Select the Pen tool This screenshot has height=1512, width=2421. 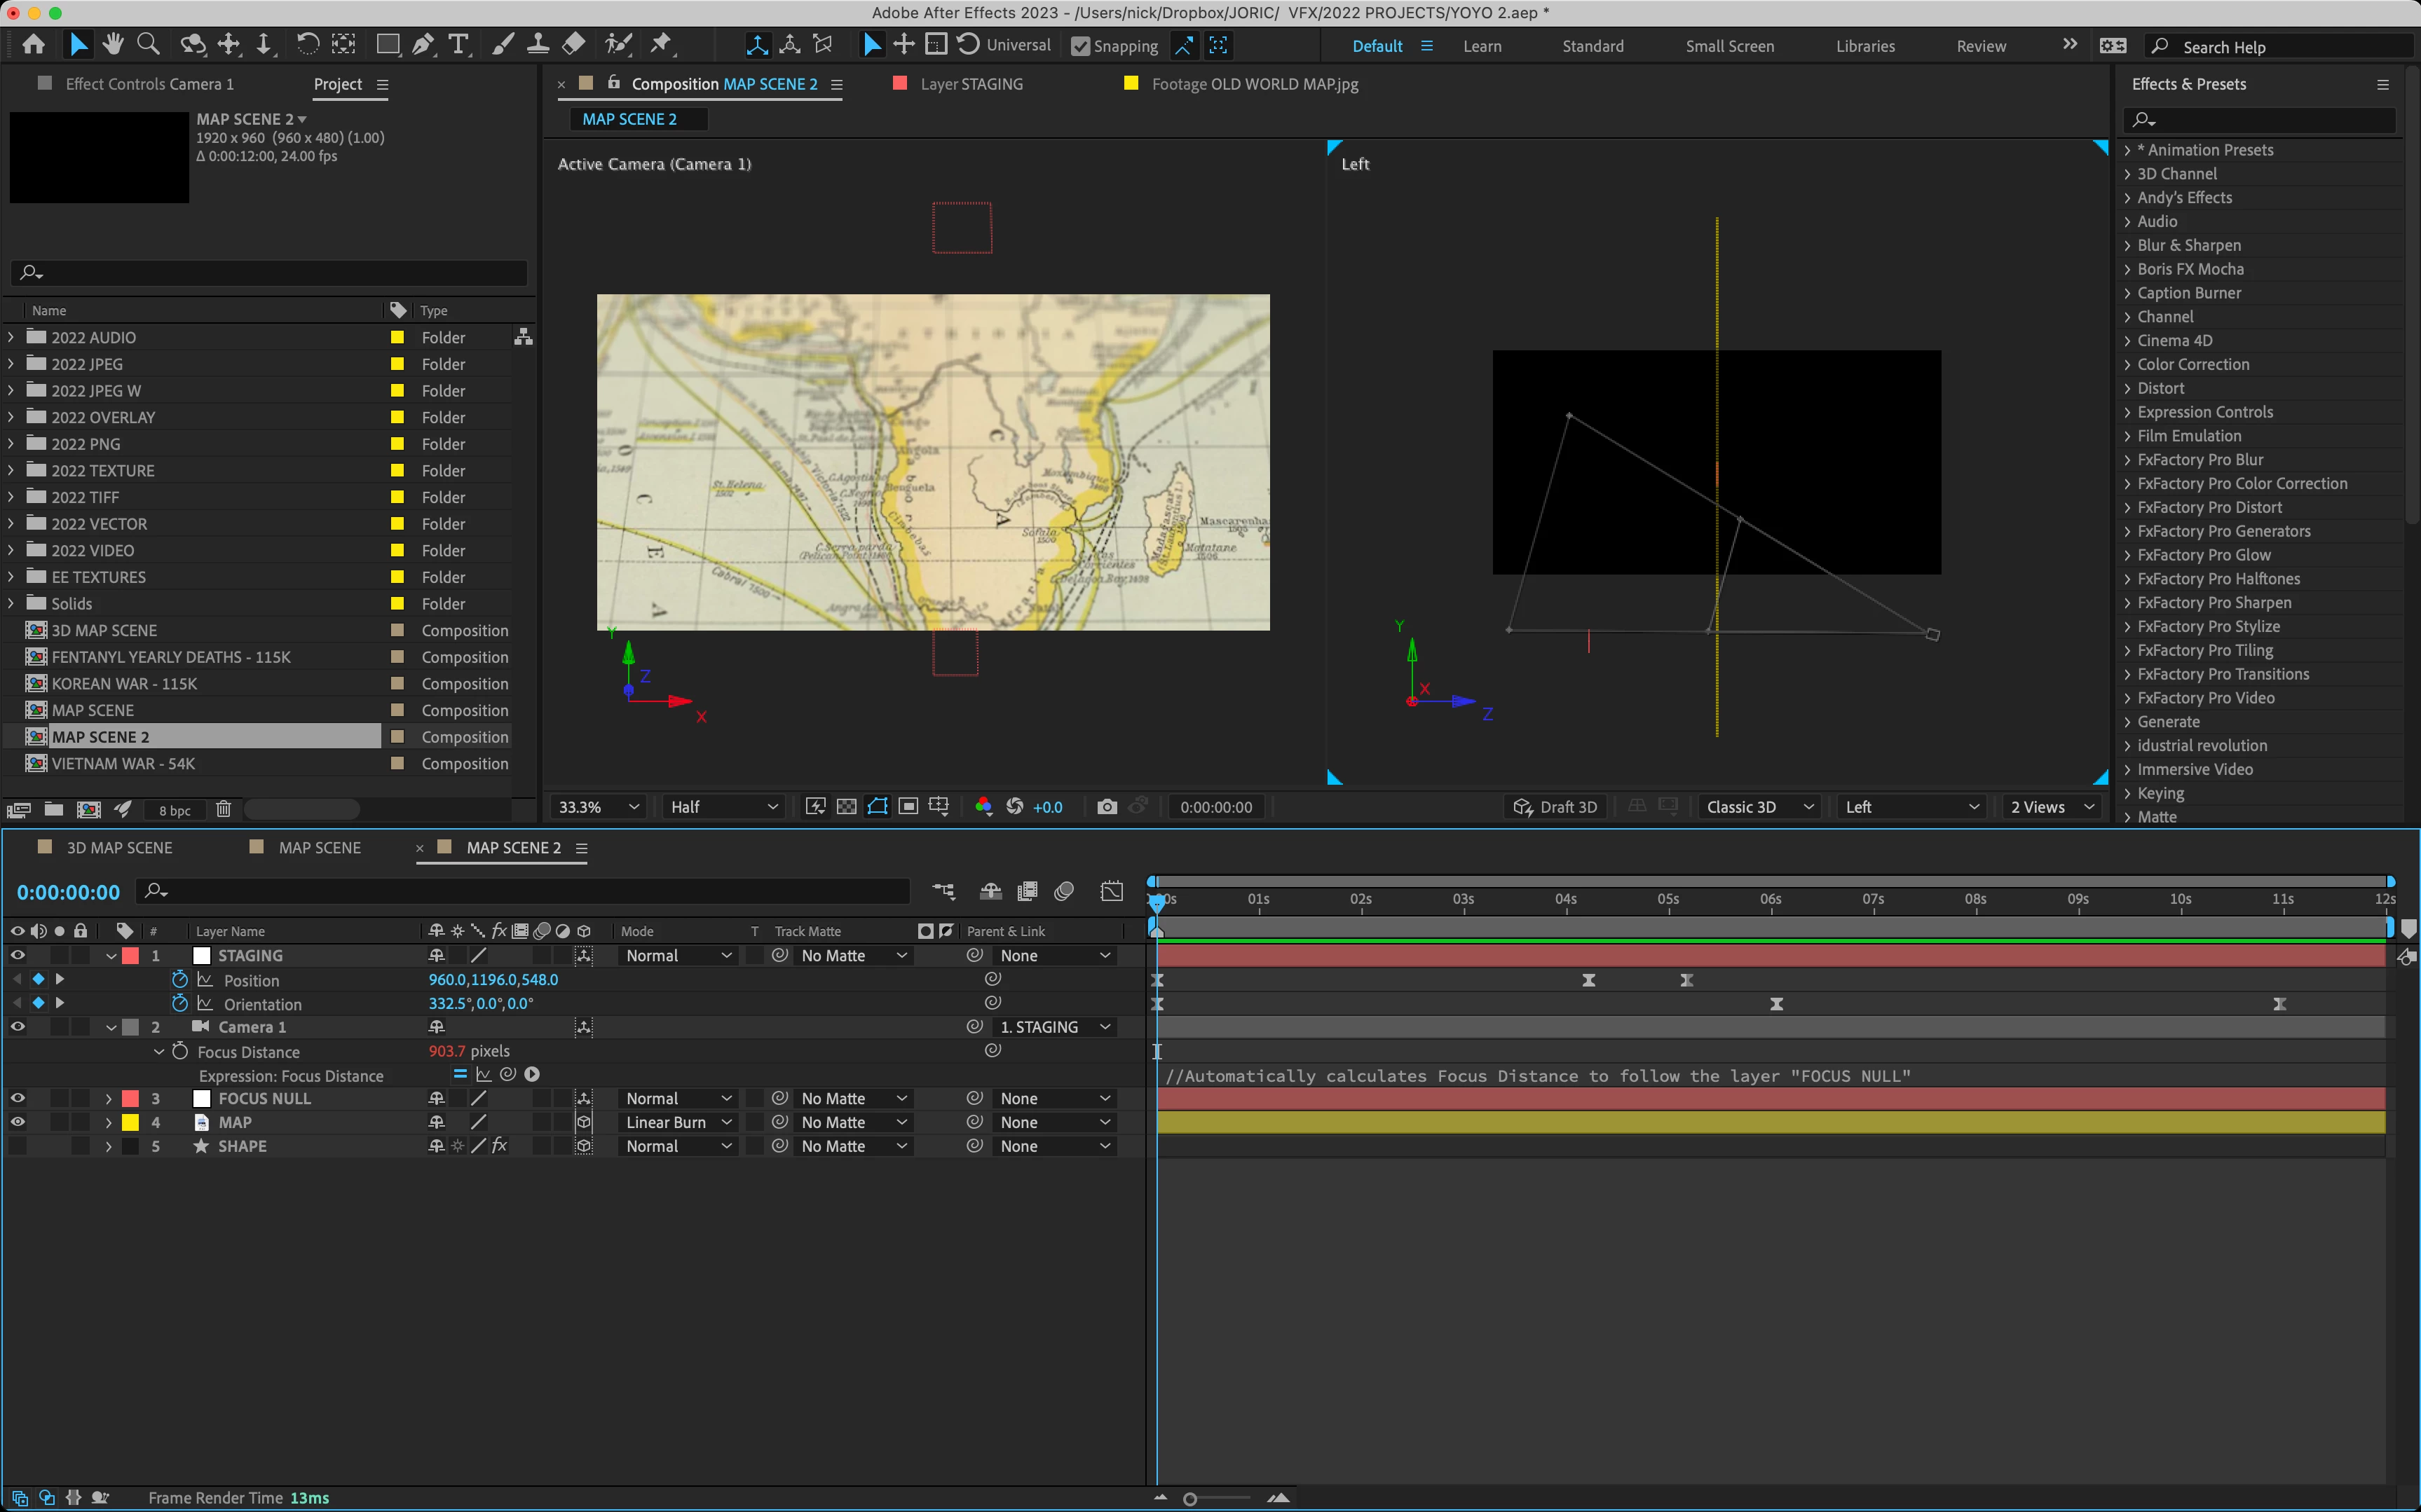tap(423, 44)
